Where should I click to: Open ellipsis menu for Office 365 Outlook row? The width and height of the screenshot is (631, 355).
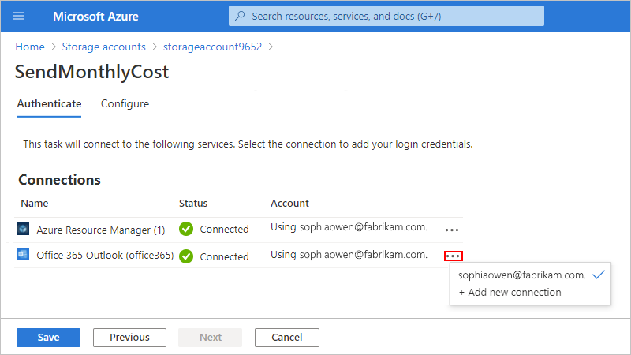453,256
